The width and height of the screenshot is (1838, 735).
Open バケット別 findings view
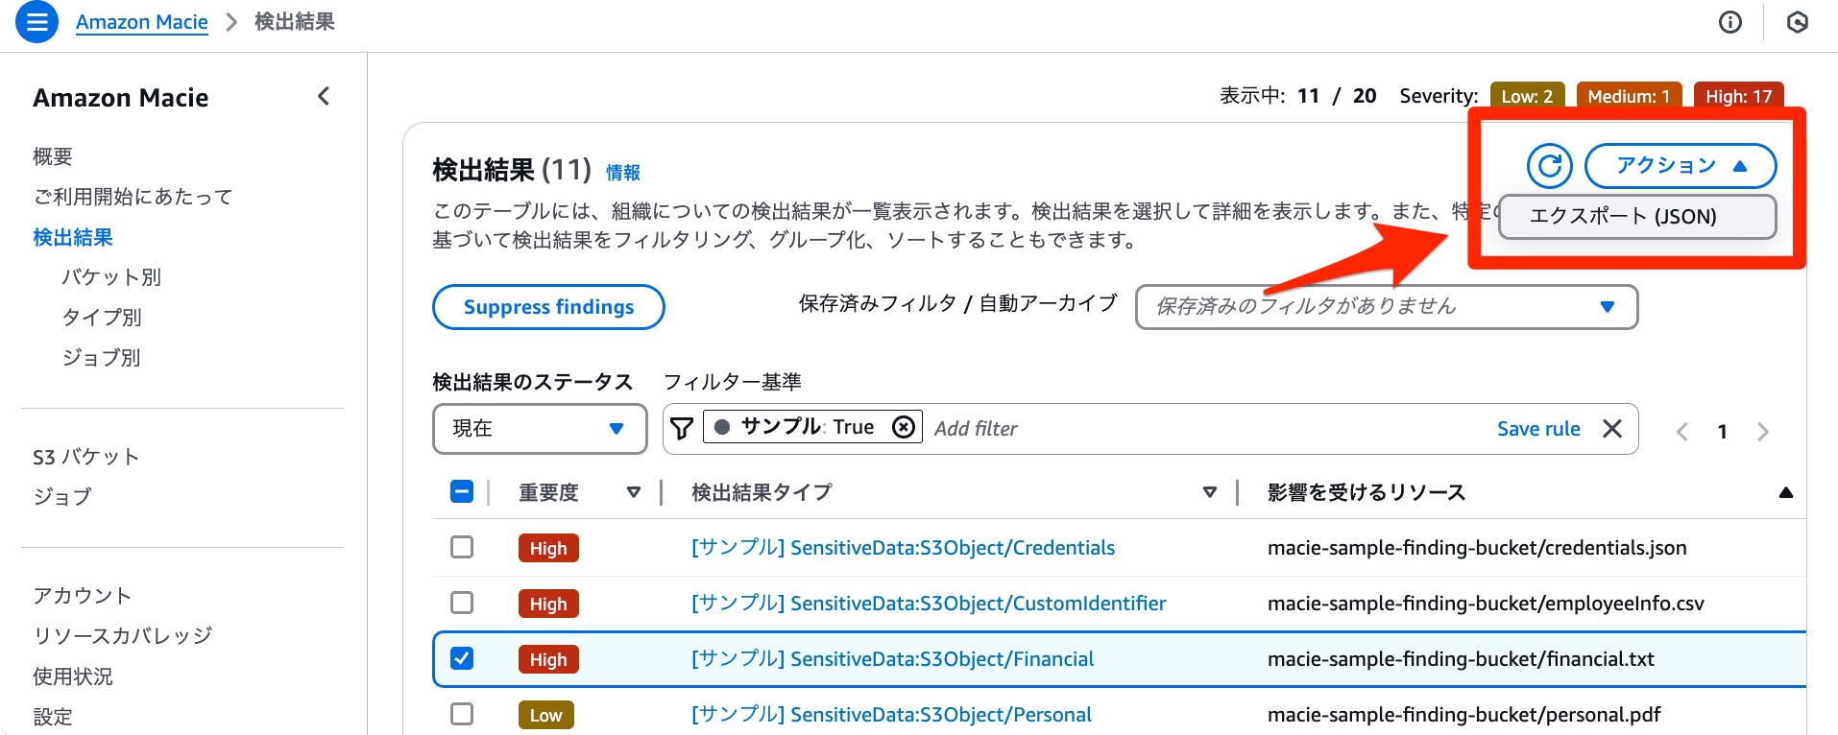click(111, 277)
